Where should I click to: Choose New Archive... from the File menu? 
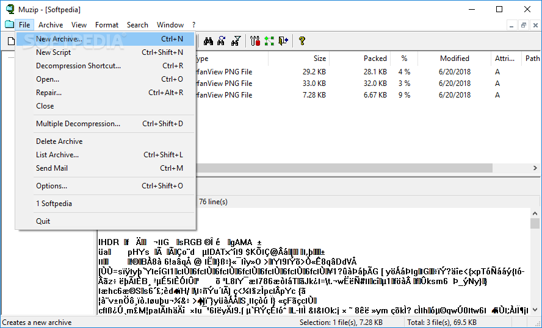(106, 39)
